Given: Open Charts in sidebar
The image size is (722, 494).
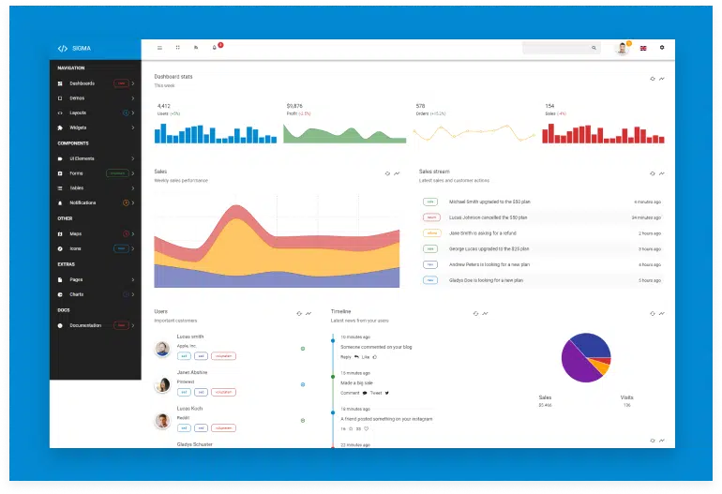Looking at the screenshot, I should pos(96,294).
